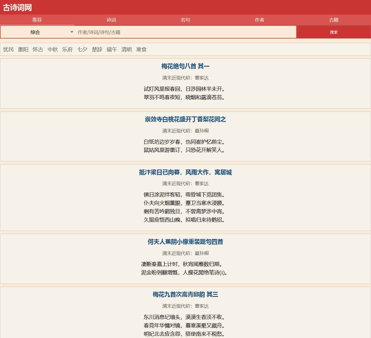The image size is (371, 338).
Task: Open poem 何夫人蕉阴小像重装题句四首
Action: pos(185,242)
